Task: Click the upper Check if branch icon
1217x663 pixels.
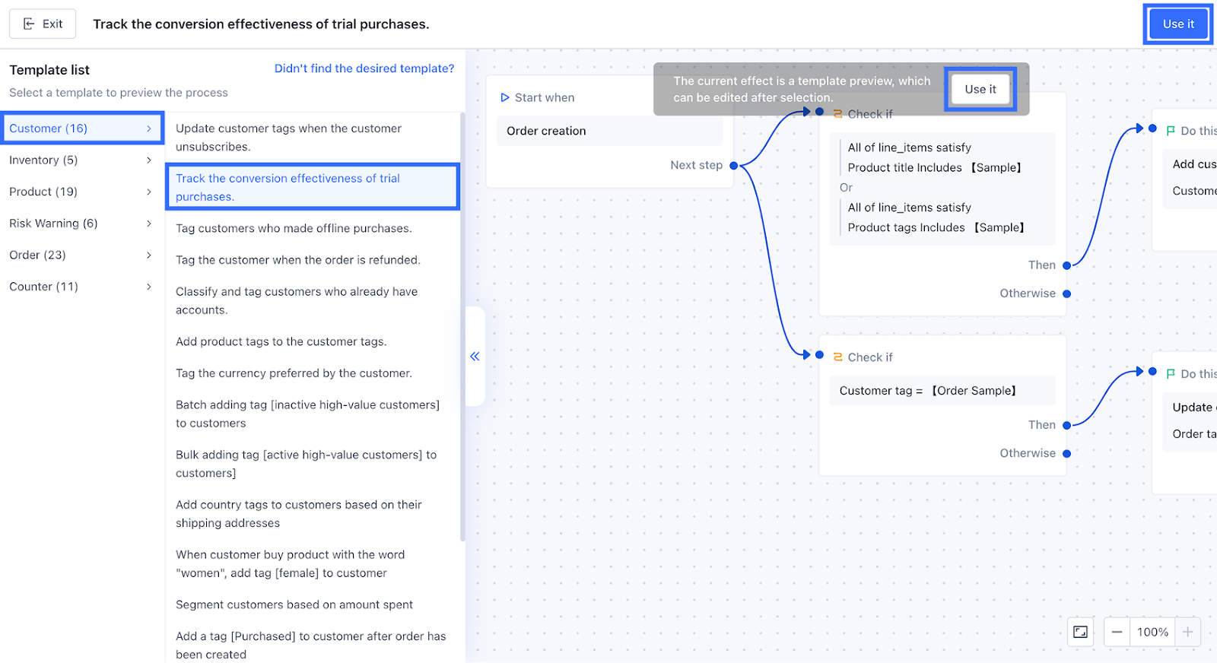Action: (837, 114)
